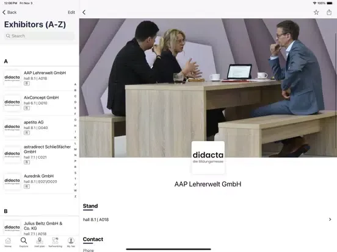Tap Wi-Fi icon in status bar
Viewport: 337px width, 252px height.
pyautogui.click(x=314, y=3)
